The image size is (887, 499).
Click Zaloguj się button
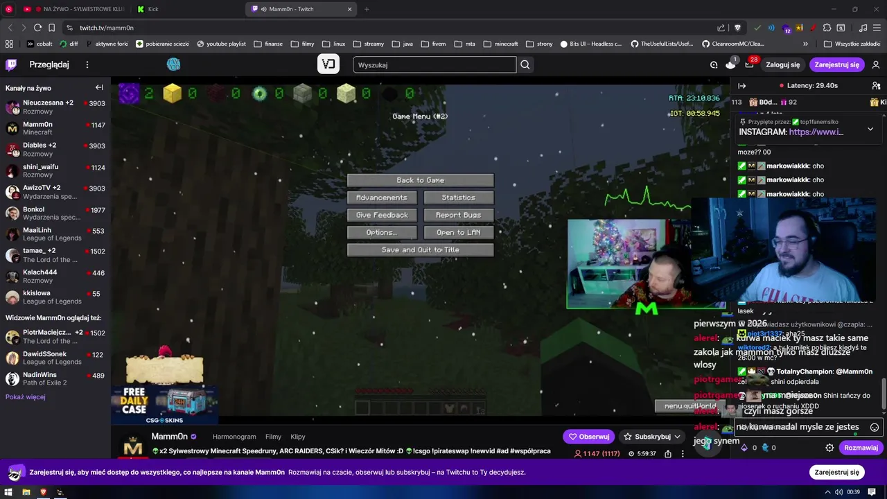tap(783, 64)
